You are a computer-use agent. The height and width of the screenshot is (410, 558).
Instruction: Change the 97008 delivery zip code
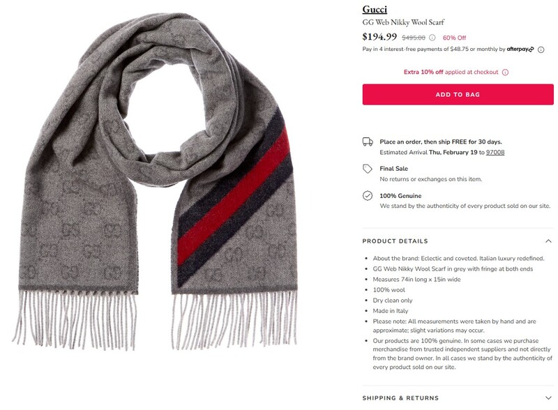coord(495,152)
